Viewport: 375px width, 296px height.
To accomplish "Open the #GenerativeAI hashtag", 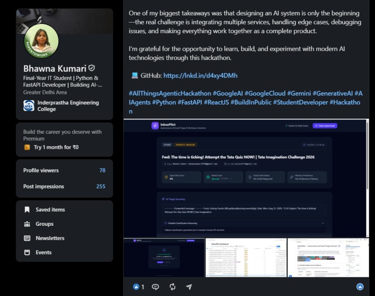I will 333,94.
